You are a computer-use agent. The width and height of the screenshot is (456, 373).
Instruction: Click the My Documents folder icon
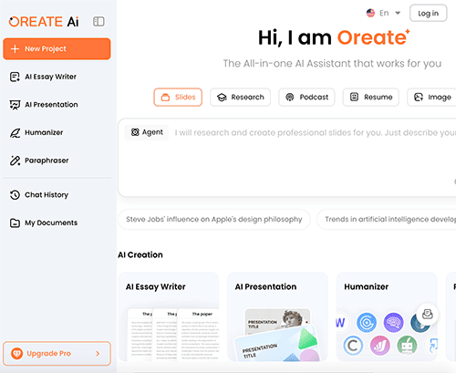15,223
